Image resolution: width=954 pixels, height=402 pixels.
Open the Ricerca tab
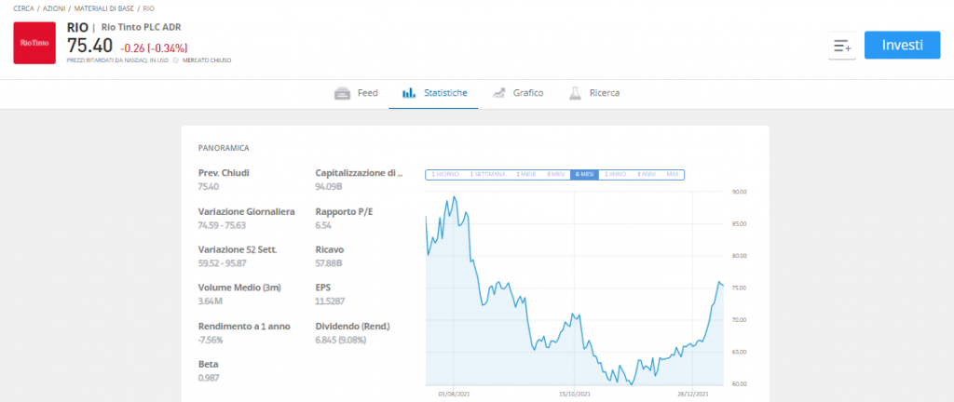tap(593, 93)
